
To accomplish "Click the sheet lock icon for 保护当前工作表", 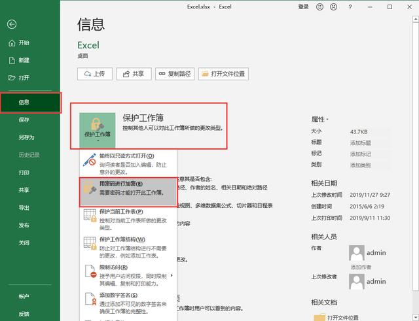I will [x=90, y=216].
